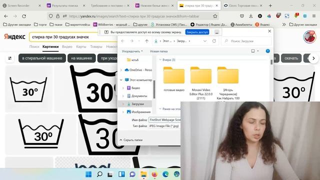320x180 pixels.
Task: Click Скрыть папки toggle
Action: pyautogui.click(x=131, y=140)
